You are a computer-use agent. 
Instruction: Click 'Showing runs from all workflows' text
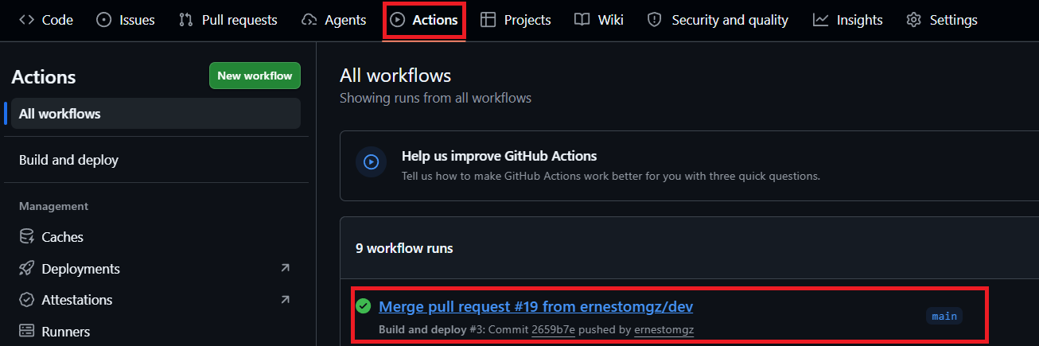click(x=435, y=98)
